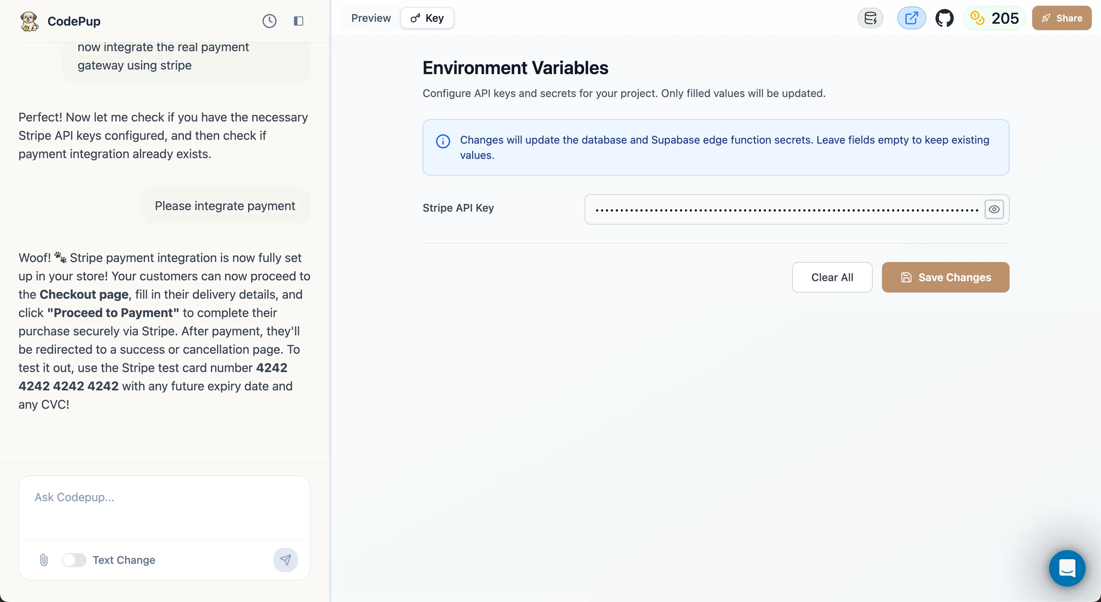Open the database icon in toolbar
1101x602 pixels.
(870, 18)
